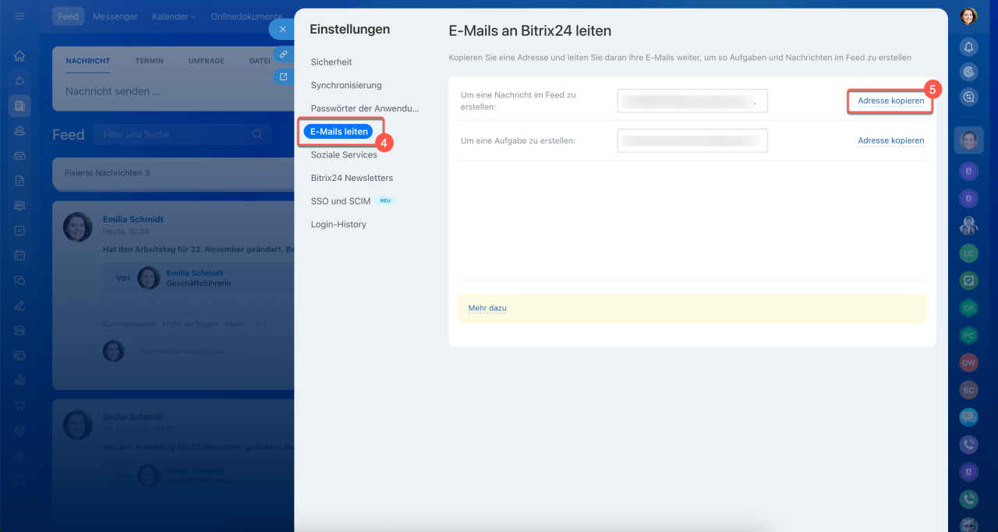The width and height of the screenshot is (998, 532).
Task: Click the Mehr dazu link
Action: pyautogui.click(x=487, y=308)
